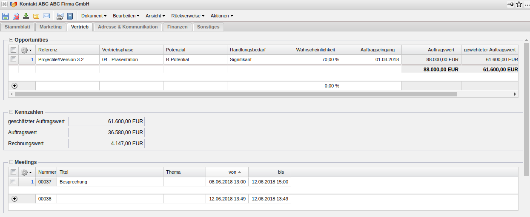Tick the checkbox for Projectile#Version 3.2 row
The height and width of the screenshot is (217, 530).
(x=13, y=59)
